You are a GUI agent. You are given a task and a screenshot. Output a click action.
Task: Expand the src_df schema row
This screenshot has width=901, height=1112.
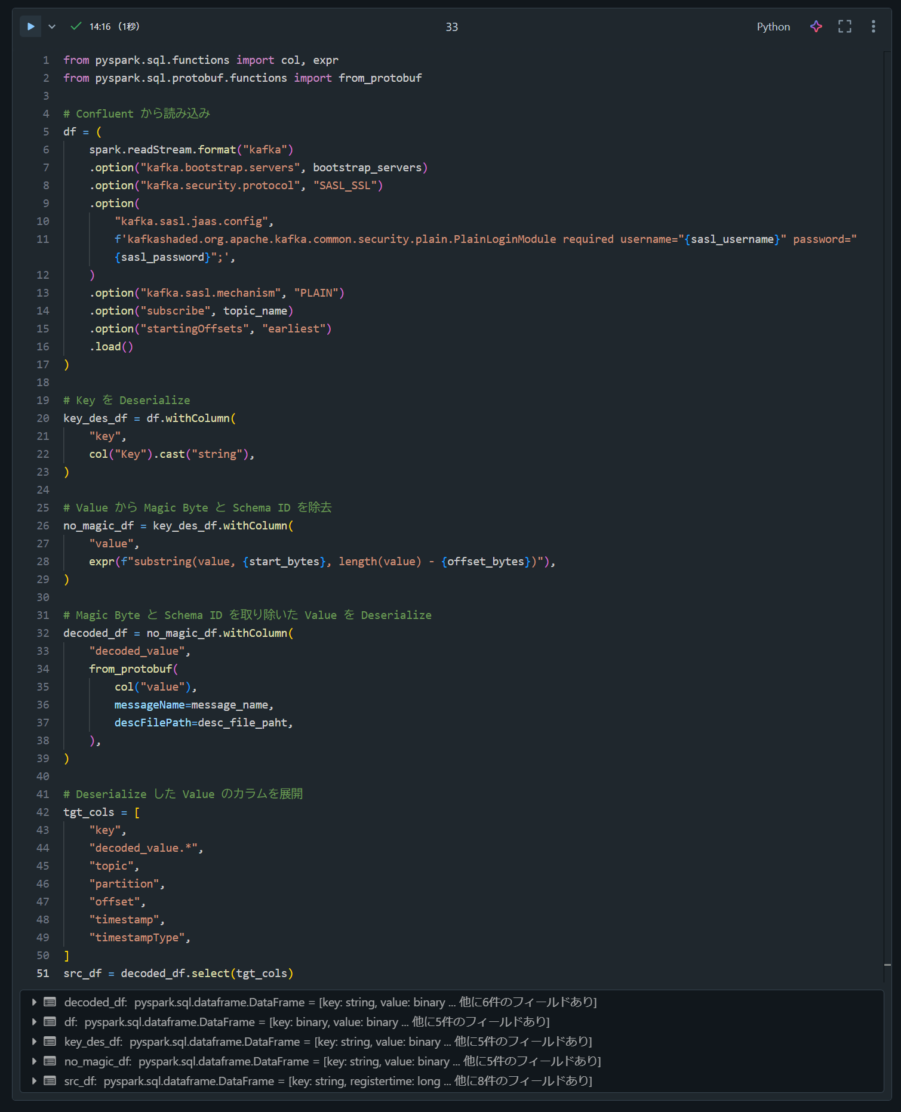34,1080
